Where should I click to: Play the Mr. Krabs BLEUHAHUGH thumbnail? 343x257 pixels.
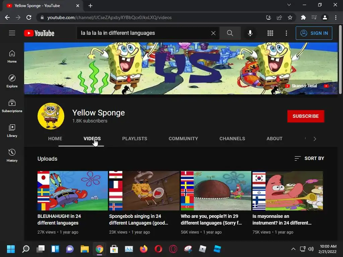[x=73, y=190]
